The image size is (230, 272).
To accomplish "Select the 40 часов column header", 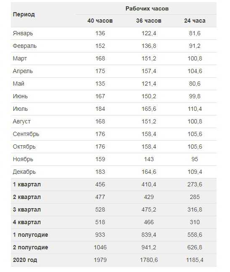I will tap(100, 21).
